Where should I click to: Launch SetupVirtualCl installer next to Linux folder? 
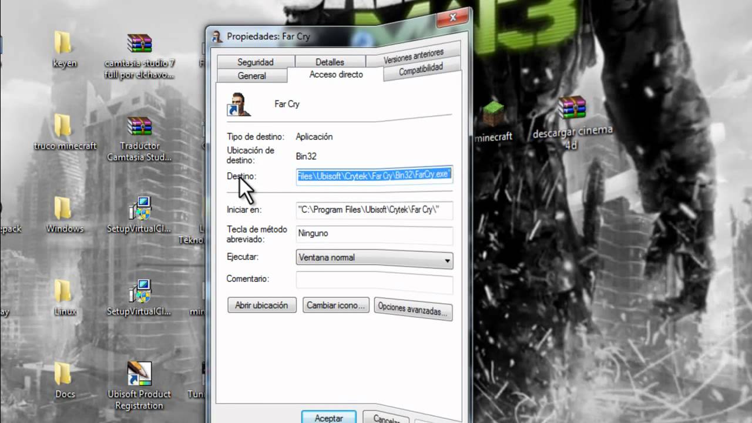click(x=140, y=291)
